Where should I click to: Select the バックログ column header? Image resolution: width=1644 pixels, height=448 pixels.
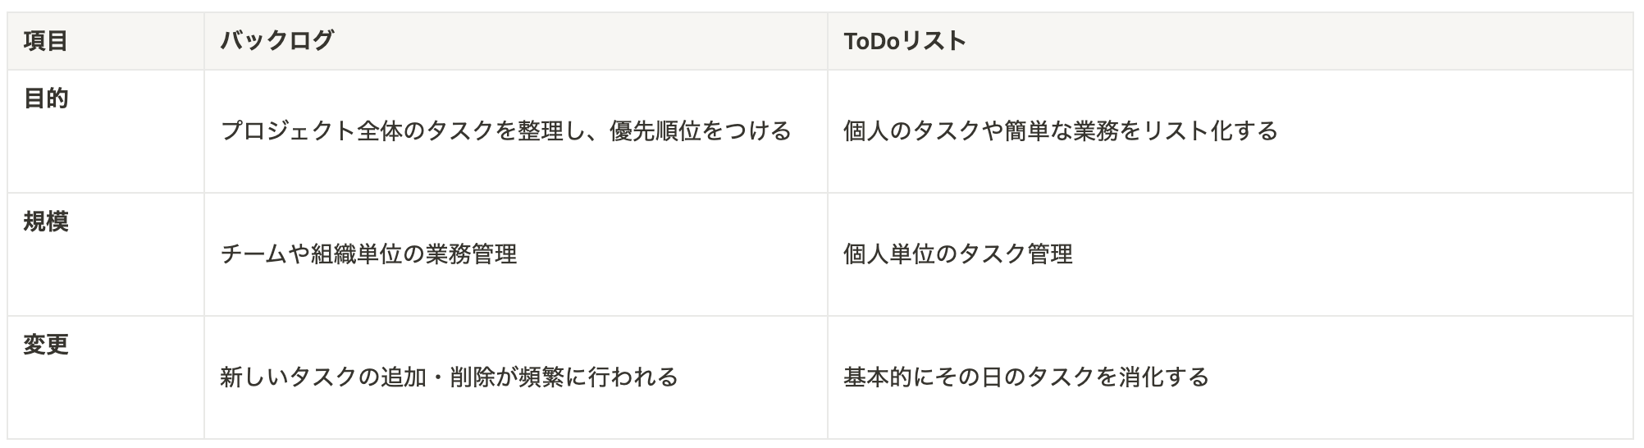(x=277, y=41)
